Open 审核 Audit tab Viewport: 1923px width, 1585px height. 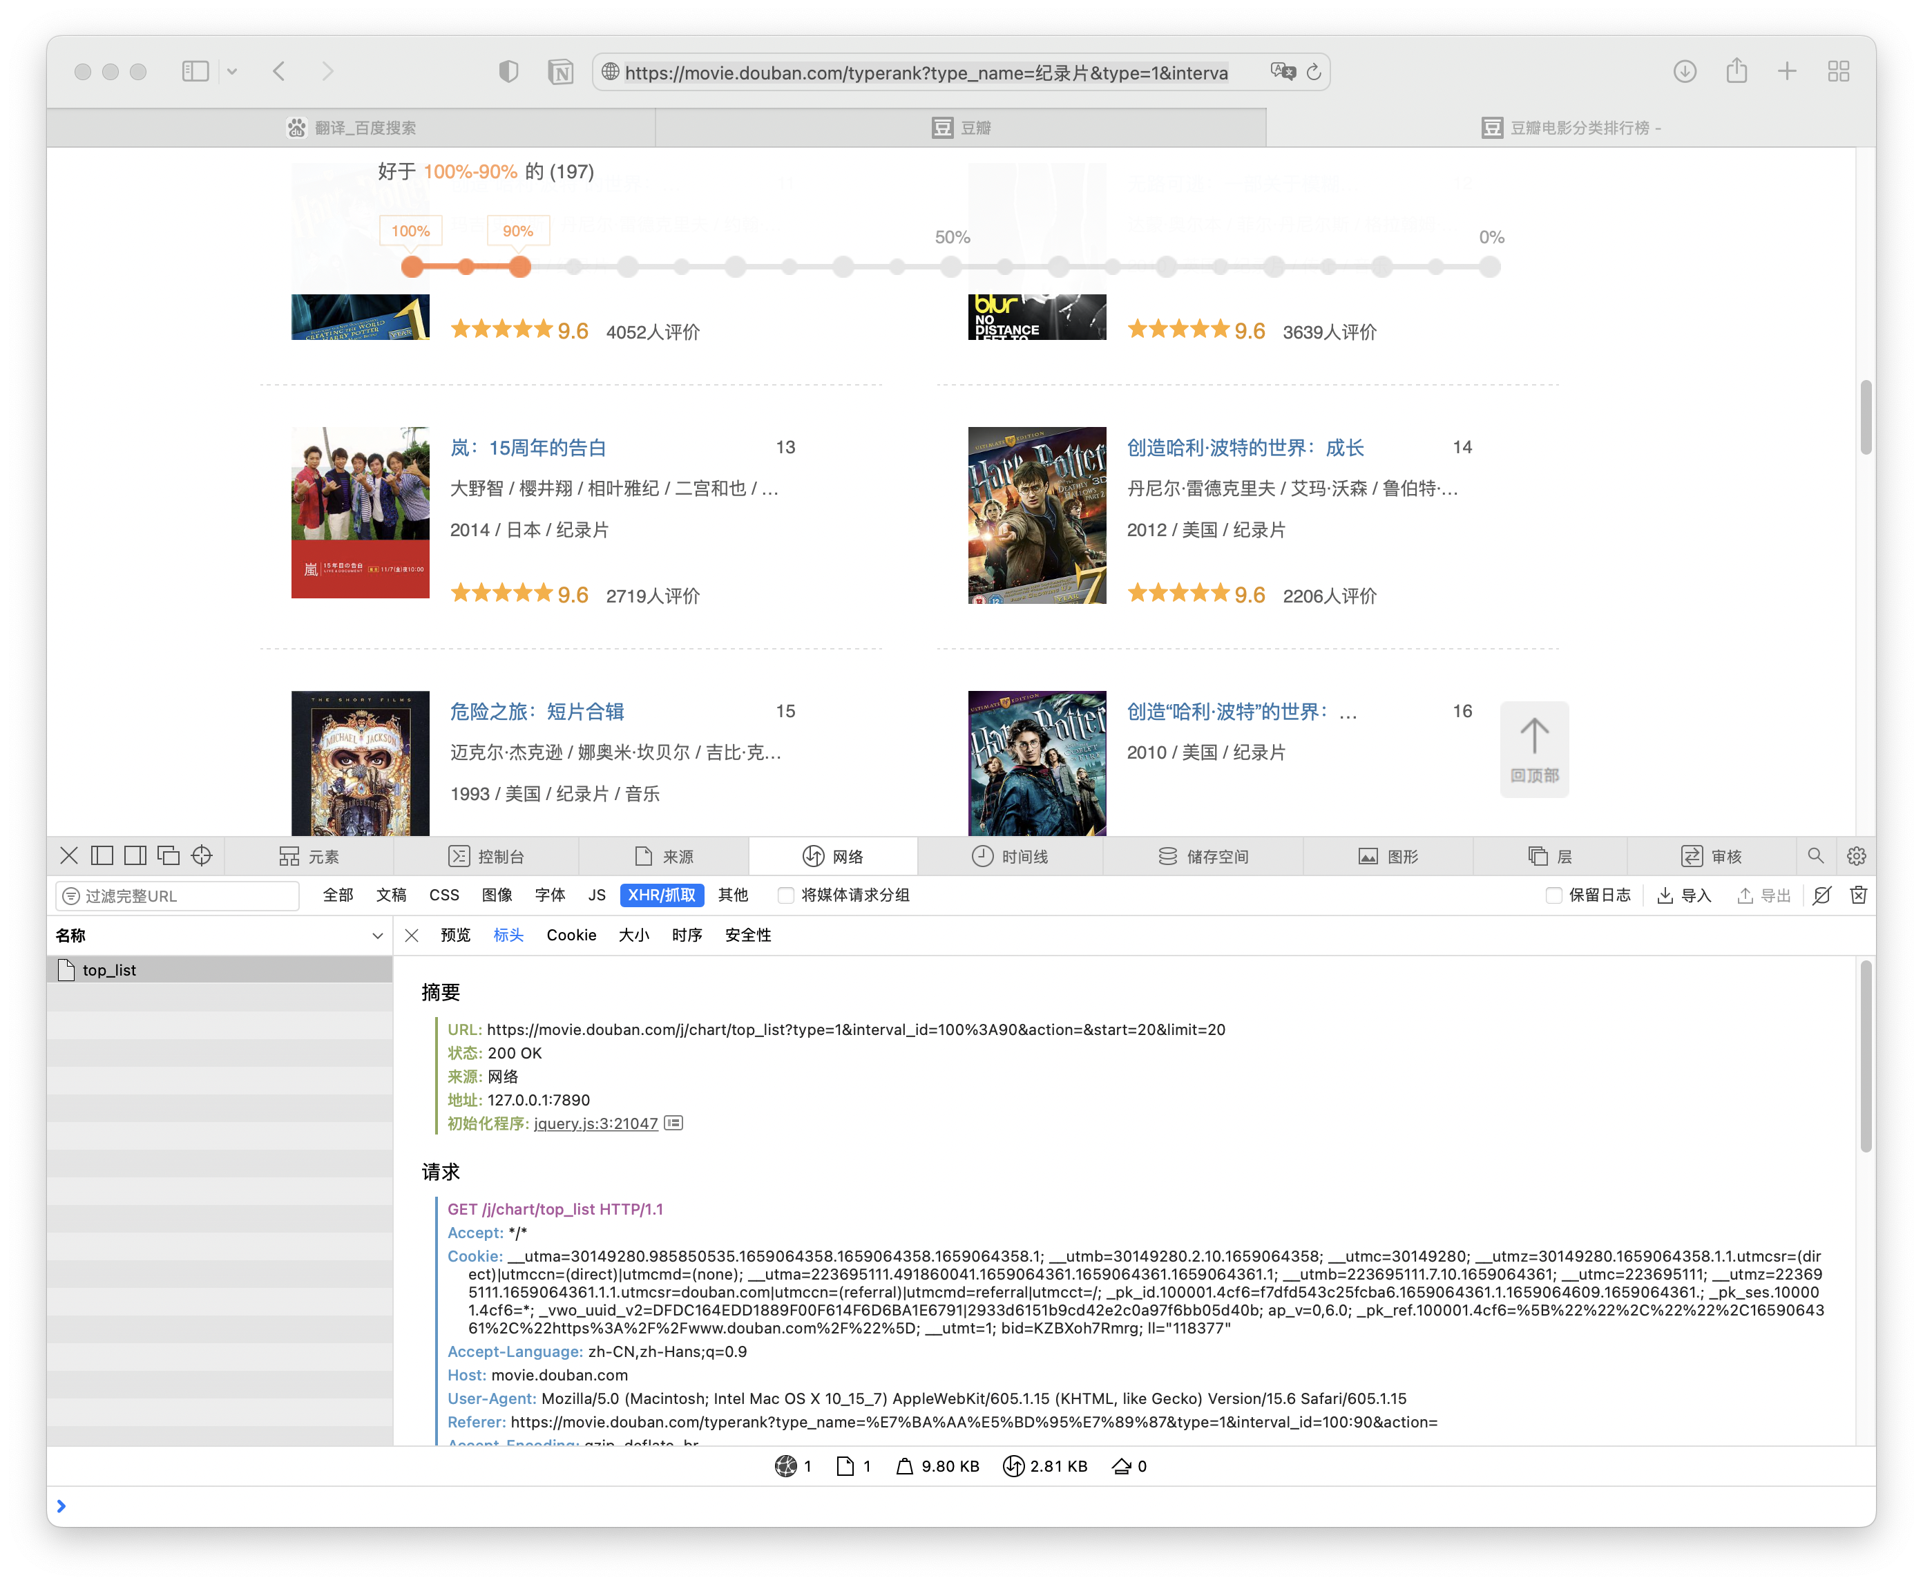(1711, 857)
